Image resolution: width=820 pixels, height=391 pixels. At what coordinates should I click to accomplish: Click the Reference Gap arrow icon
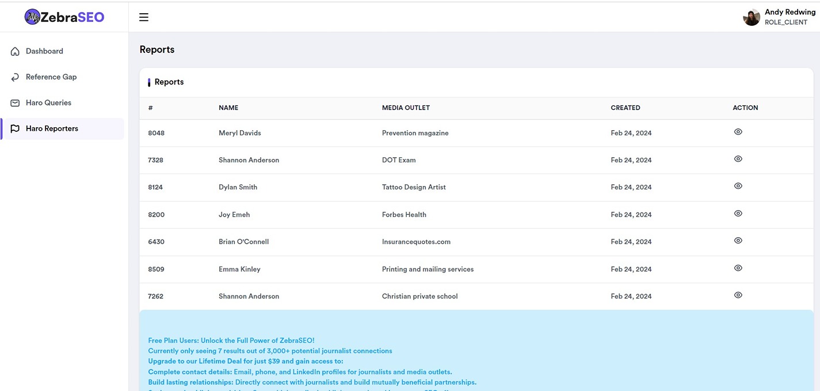[14, 77]
